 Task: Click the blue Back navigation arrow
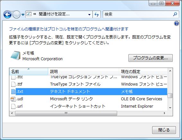(x=7, y=14)
